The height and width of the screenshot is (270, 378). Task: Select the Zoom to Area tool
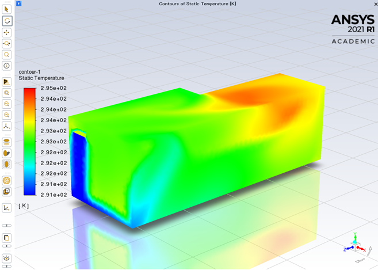[x=6, y=55]
